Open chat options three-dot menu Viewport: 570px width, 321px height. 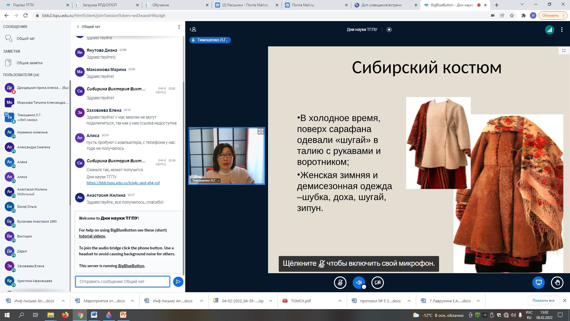[x=179, y=27]
